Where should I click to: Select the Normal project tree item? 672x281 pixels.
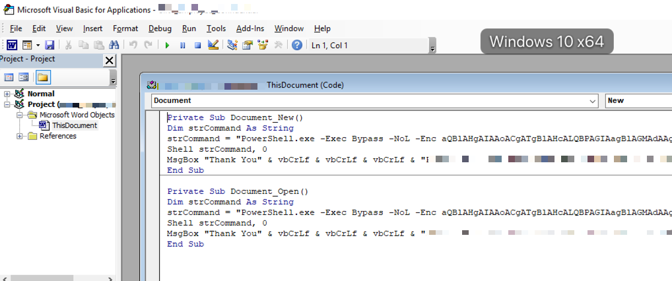click(41, 94)
